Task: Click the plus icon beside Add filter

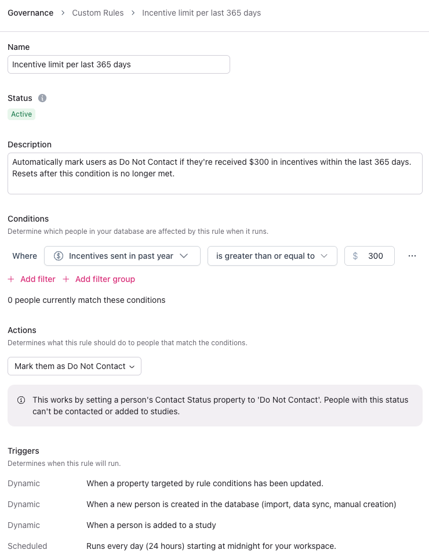Action: pyautogui.click(x=11, y=279)
